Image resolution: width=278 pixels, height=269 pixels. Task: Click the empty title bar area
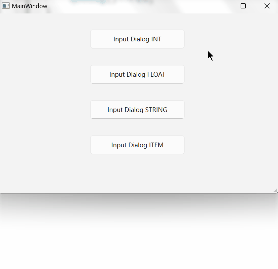click(128, 6)
